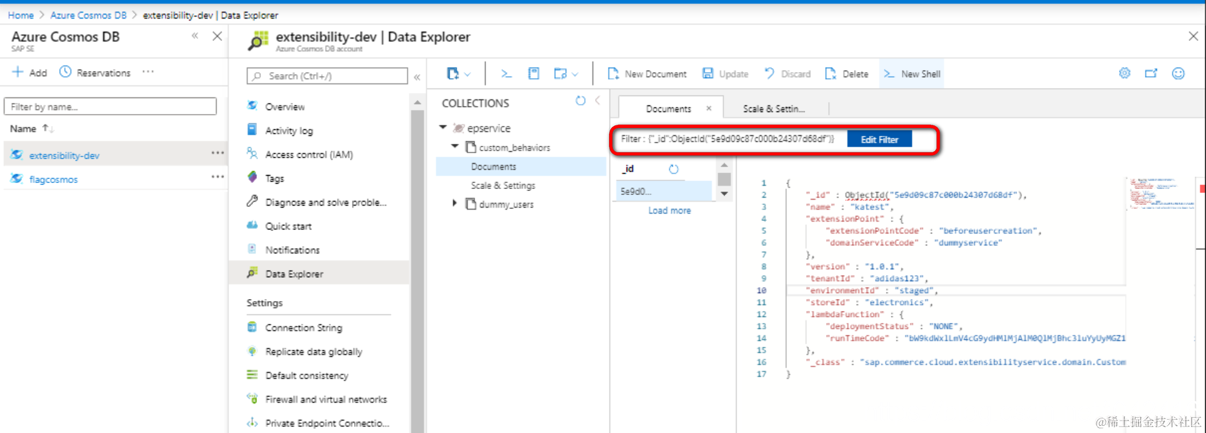Viewport: 1206px width, 433px height.
Task: Open Reservations
Action: (x=95, y=72)
